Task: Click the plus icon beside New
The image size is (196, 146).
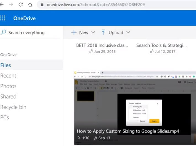Action: 74,32
